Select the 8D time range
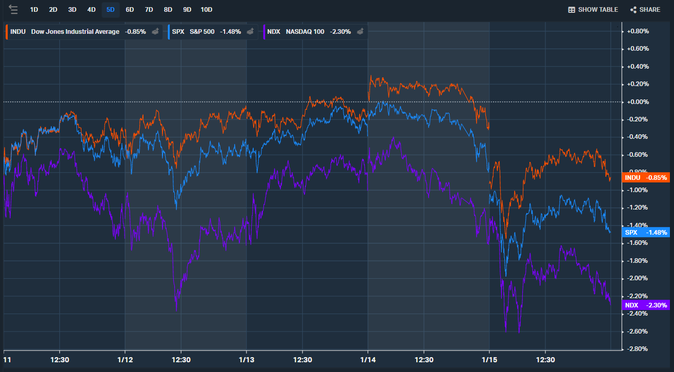This screenshot has height=372, width=674. click(168, 10)
